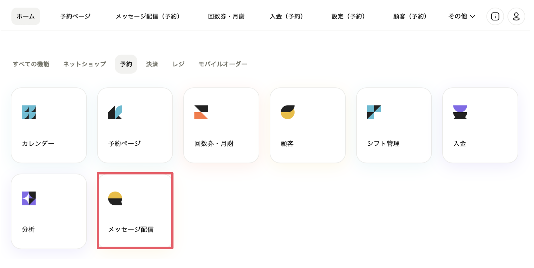Screen dimensions: 534x268
Task: Click the 顧客 yellow circle icon
Action: pyautogui.click(x=287, y=112)
